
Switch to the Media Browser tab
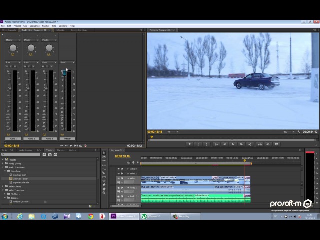[x=25, y=150]
